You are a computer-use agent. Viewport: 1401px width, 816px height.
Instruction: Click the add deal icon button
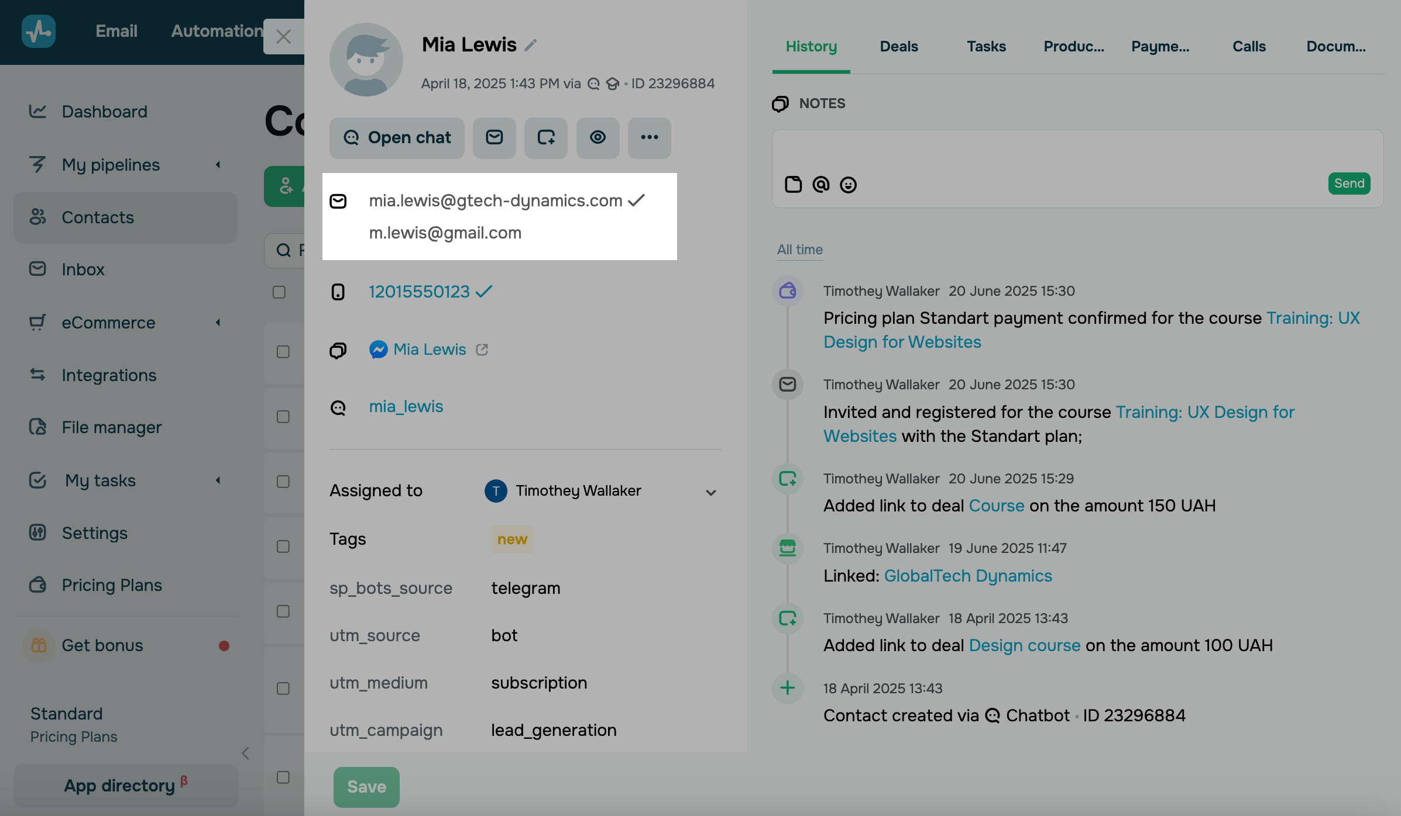coord(545,137)
